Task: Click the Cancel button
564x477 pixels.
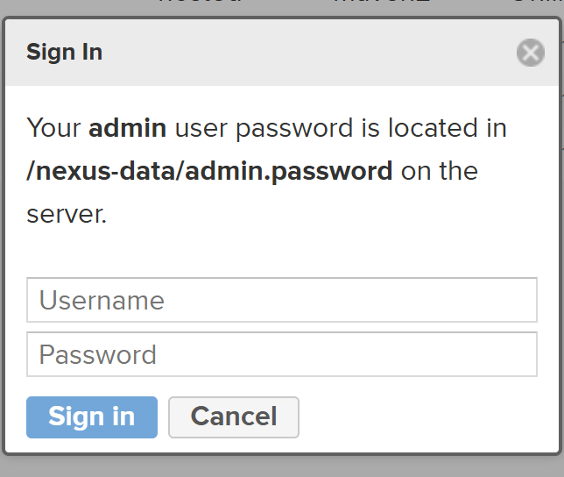Action: coord(234,417)
